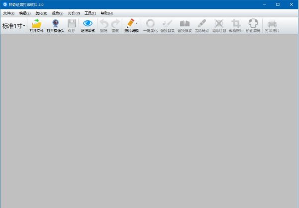Click the 打印照片 printer icon

(x=272, y=24)
